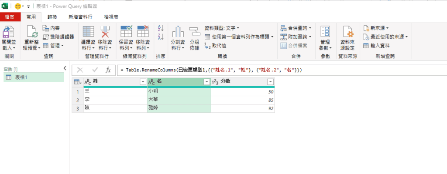
Task: Open filter dropdown on 分數 column
Action: pos(270,82)
